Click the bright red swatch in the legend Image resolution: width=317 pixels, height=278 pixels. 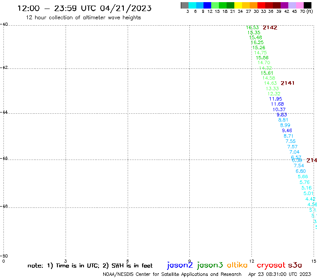coord(261,5)
